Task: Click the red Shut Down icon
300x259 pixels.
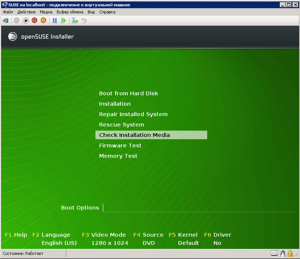Action: point(34,21)
